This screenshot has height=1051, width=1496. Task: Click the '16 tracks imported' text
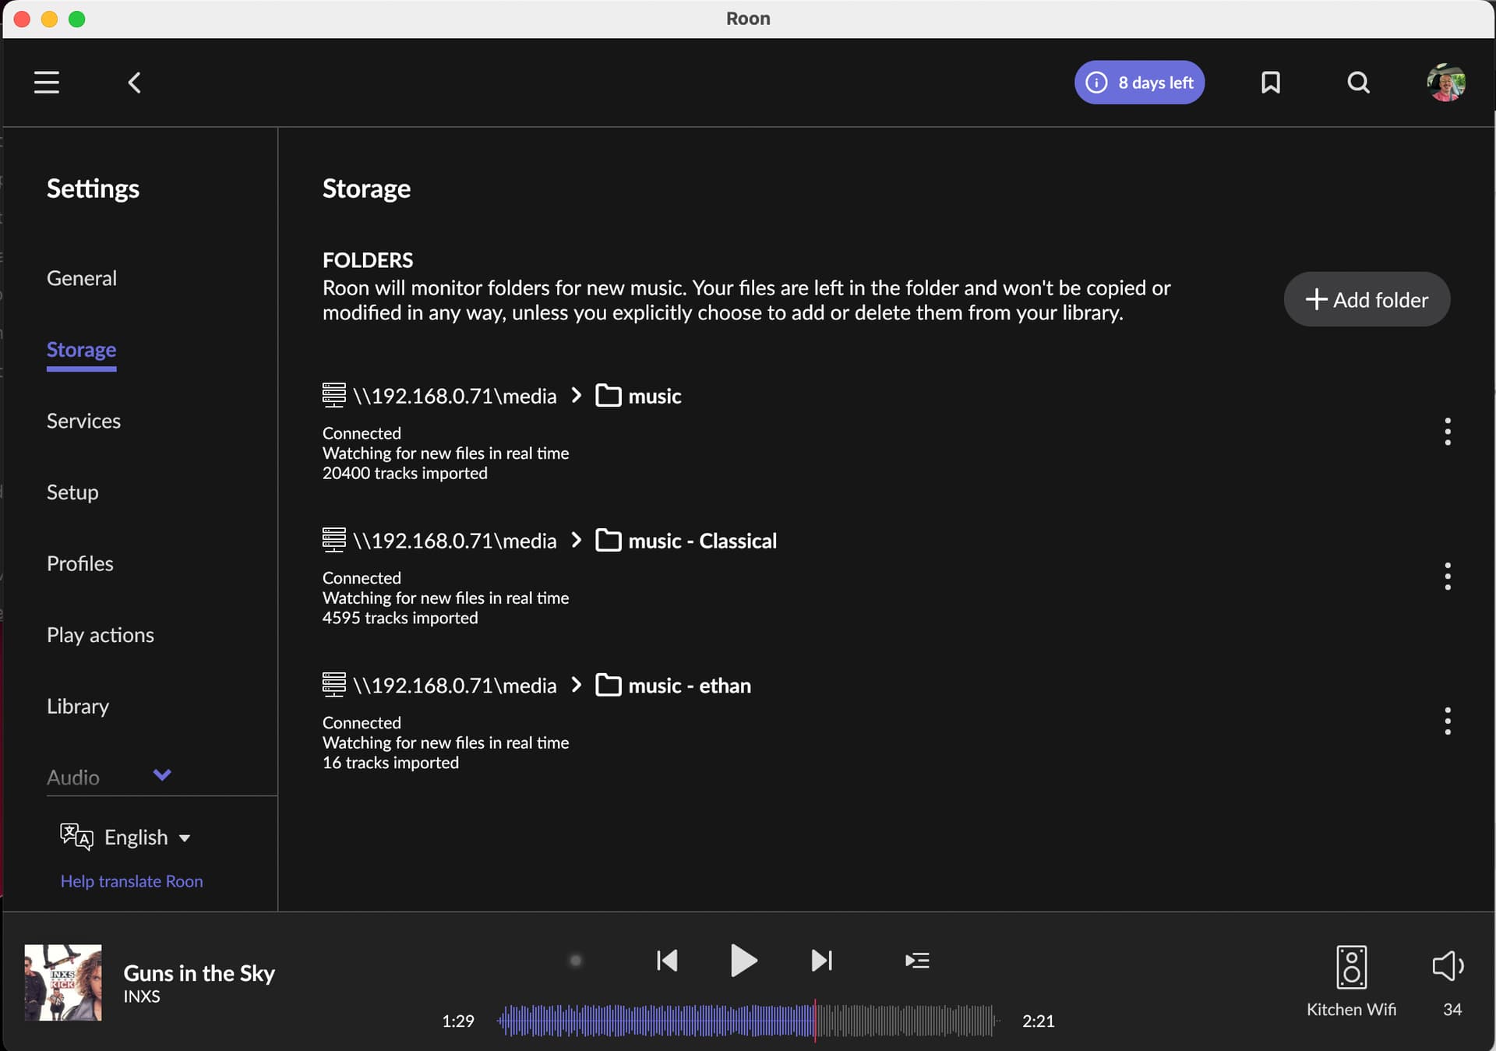(x=391, y=764)
